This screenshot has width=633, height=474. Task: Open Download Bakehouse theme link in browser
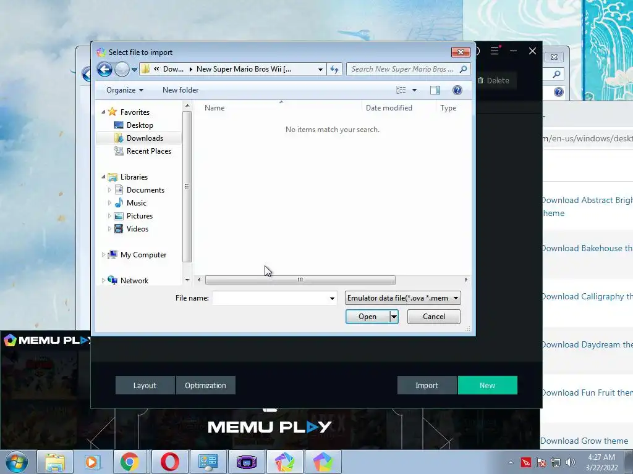coord(587,248)
